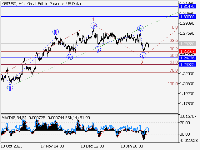Click the 1.24276 blue price label
This screenshot has height=150, width=200.
(187, 58)
